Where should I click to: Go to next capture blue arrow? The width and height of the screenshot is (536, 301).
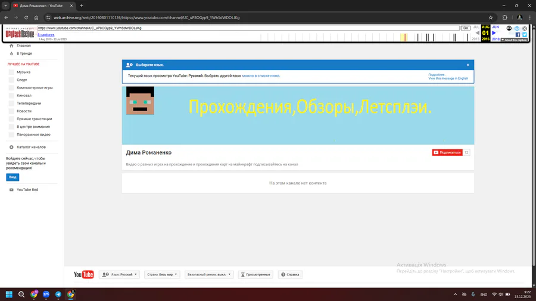(x=494, y=33)
